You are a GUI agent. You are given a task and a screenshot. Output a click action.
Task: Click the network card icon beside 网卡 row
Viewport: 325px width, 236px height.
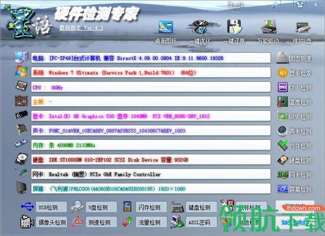point(21,172)
